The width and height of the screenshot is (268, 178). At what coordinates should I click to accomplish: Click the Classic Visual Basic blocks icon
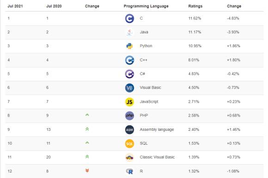[x=129, y=158]
